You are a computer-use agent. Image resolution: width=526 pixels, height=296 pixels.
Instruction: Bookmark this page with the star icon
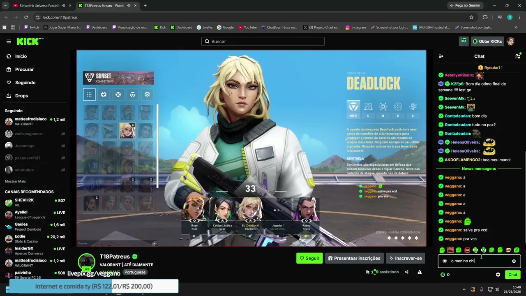tap(471, 17)
